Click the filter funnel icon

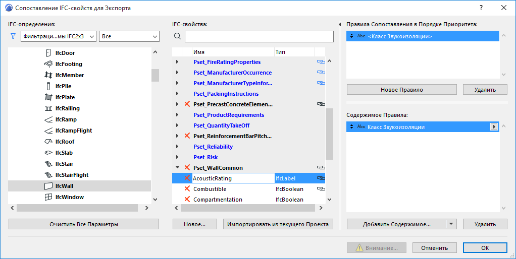[13, 36]
